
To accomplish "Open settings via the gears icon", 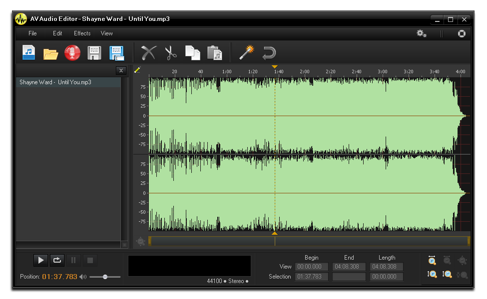I will 422,33.
